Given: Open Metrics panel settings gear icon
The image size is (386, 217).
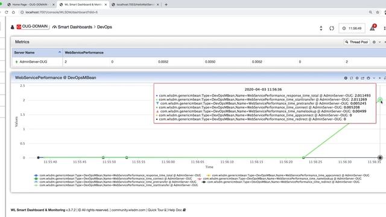Looking at the screenshot, I should point(374,42).
